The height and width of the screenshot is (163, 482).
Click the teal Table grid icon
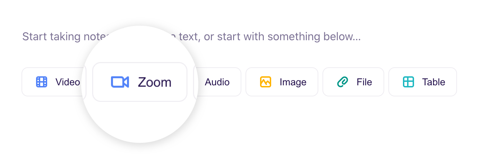[408, 82]
